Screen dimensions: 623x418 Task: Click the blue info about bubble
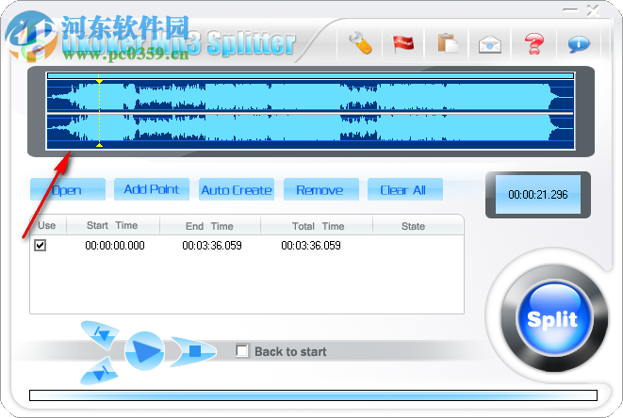tap(579, 43)
